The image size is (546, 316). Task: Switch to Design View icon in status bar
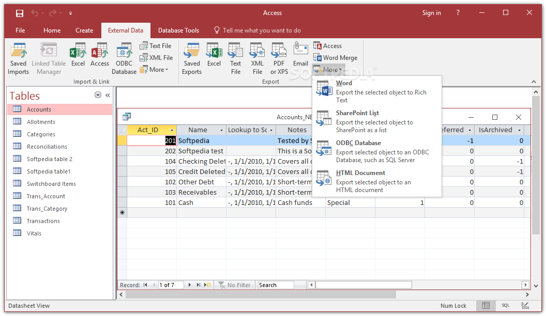pos(525,306)
